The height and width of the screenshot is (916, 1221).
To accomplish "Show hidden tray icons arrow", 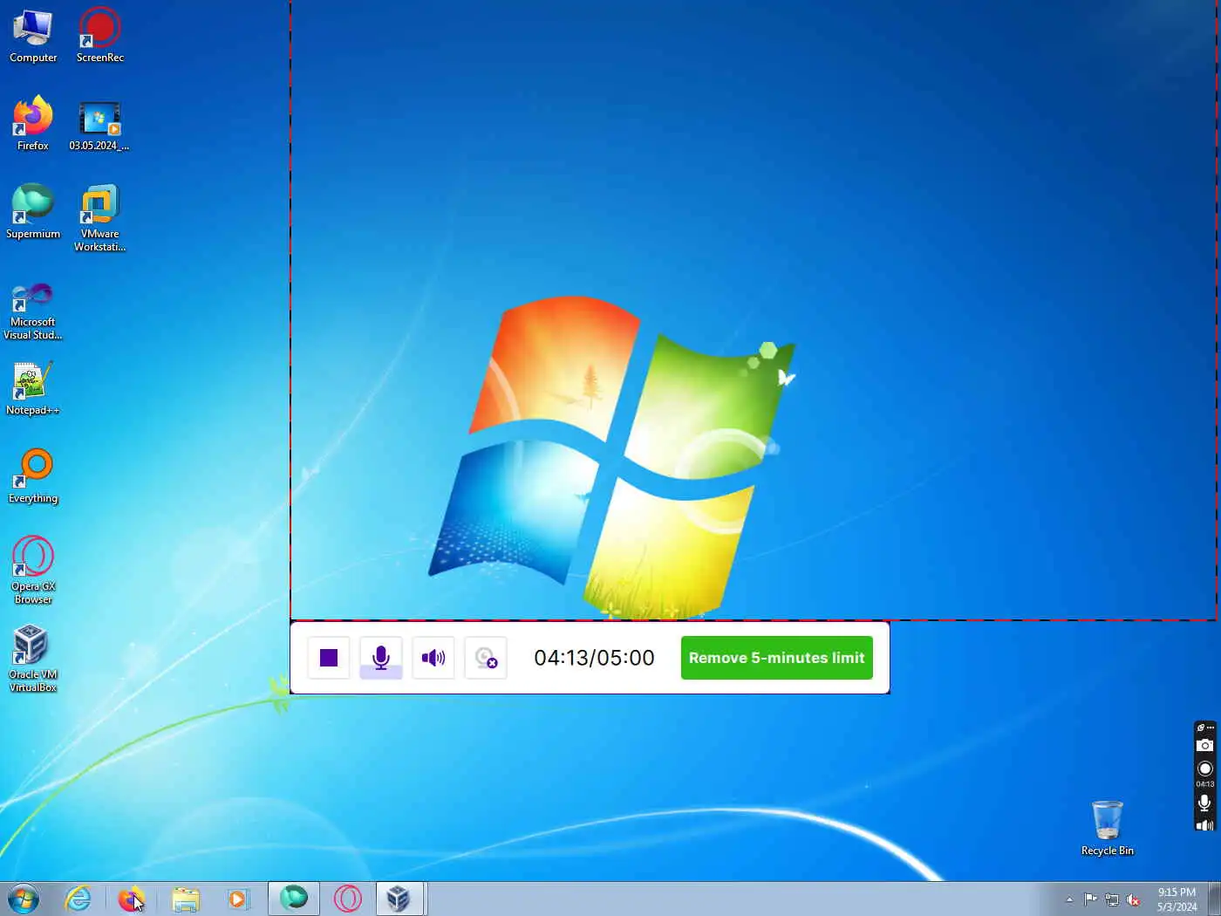I will pyautogui.click(x=1069, y=899).
